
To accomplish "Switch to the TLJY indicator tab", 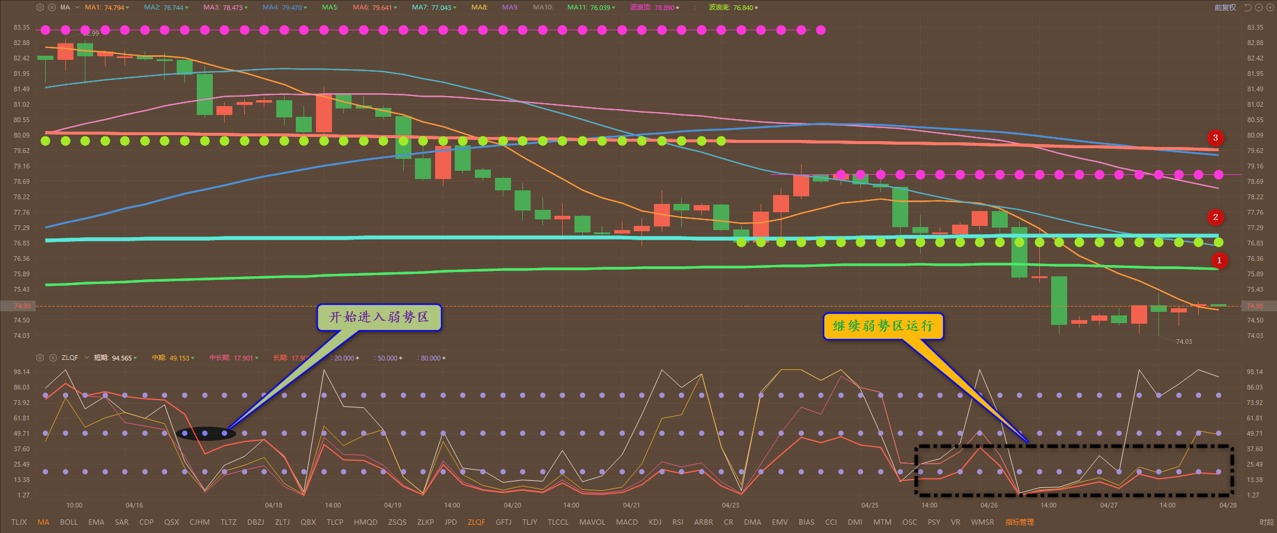I will (x=529, y=522).
